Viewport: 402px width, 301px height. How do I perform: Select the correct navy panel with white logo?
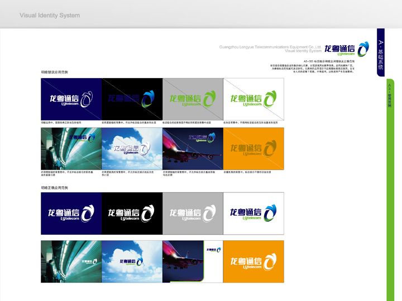point(71,213)
